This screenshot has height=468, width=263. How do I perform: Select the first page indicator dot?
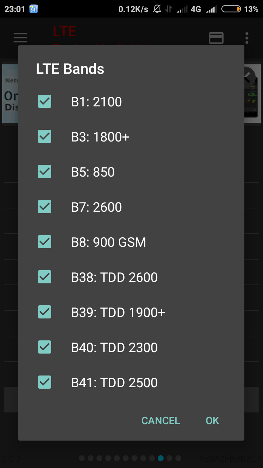coord(82,458)
